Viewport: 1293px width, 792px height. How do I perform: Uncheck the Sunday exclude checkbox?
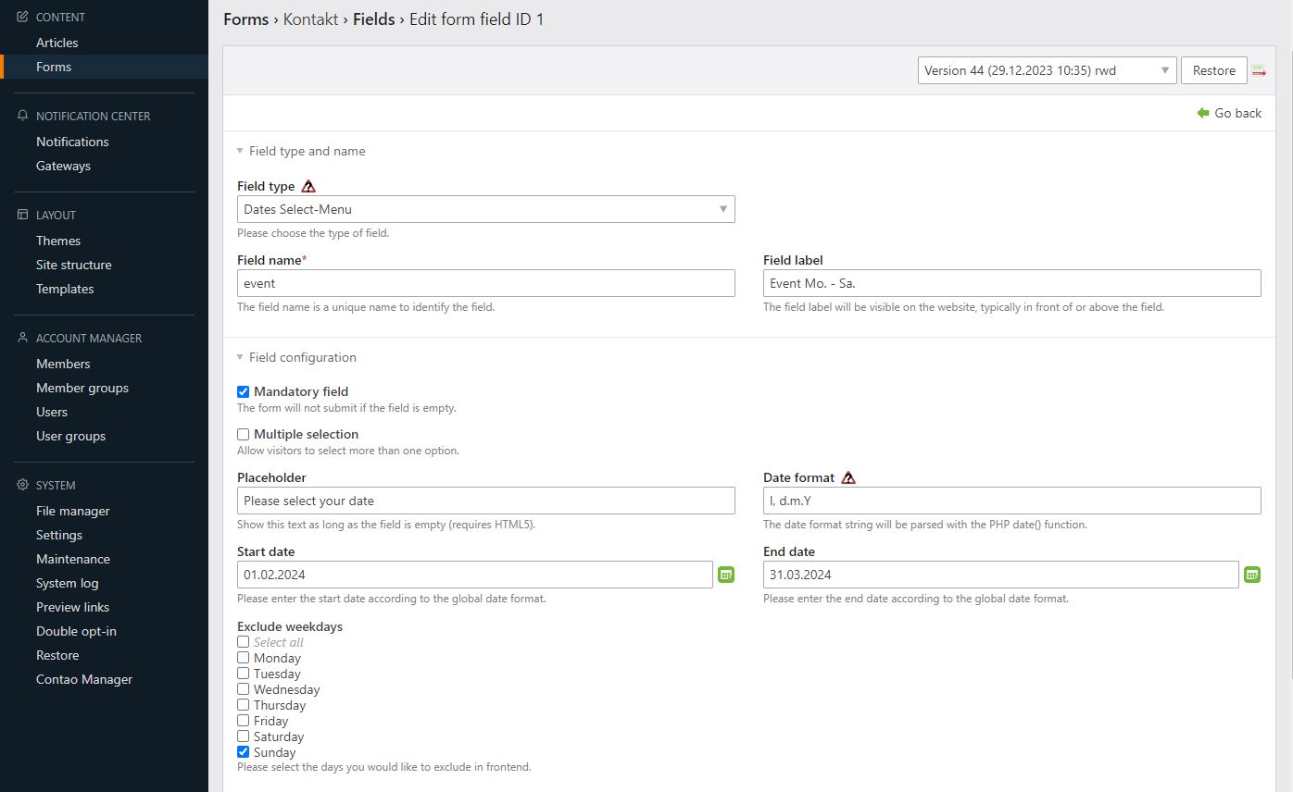(244, 752)
